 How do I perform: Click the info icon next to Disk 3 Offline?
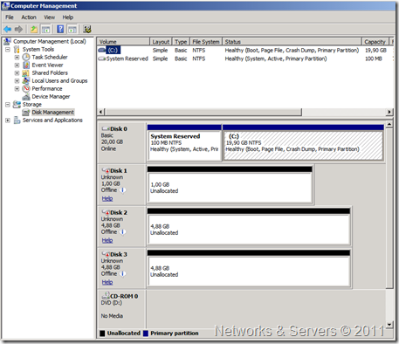(123, 274)
